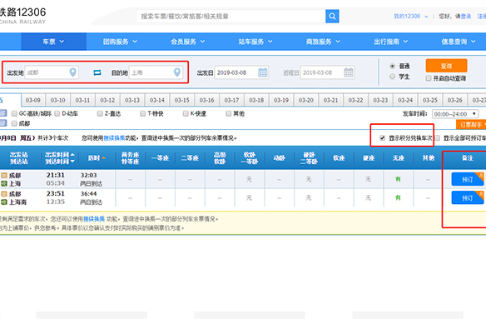Screen dimensions: 486x319
Task: Uncheck 显示积分兑换车次 checkbox
Action: (x=383, y=138)
